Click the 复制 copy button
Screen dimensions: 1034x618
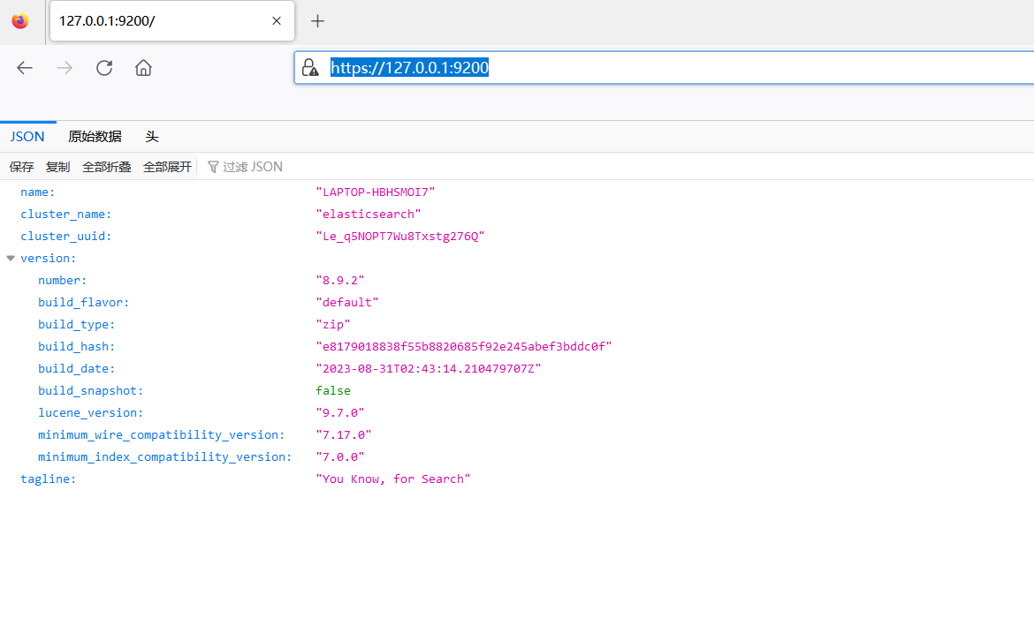pyautogui.click(x=57, y=167)
